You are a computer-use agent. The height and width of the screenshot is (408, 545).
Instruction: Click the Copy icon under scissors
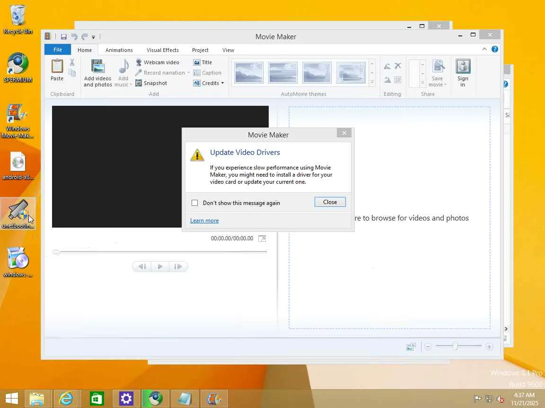click(72, 73)
